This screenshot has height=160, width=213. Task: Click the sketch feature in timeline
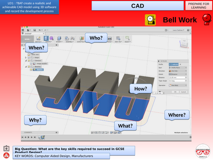(x=43, y=137)
